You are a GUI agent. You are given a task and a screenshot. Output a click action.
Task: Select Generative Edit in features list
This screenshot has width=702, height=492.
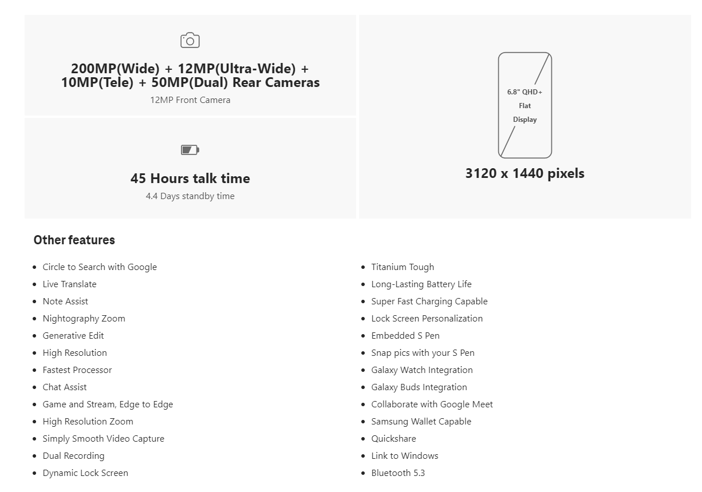(73, 336)
